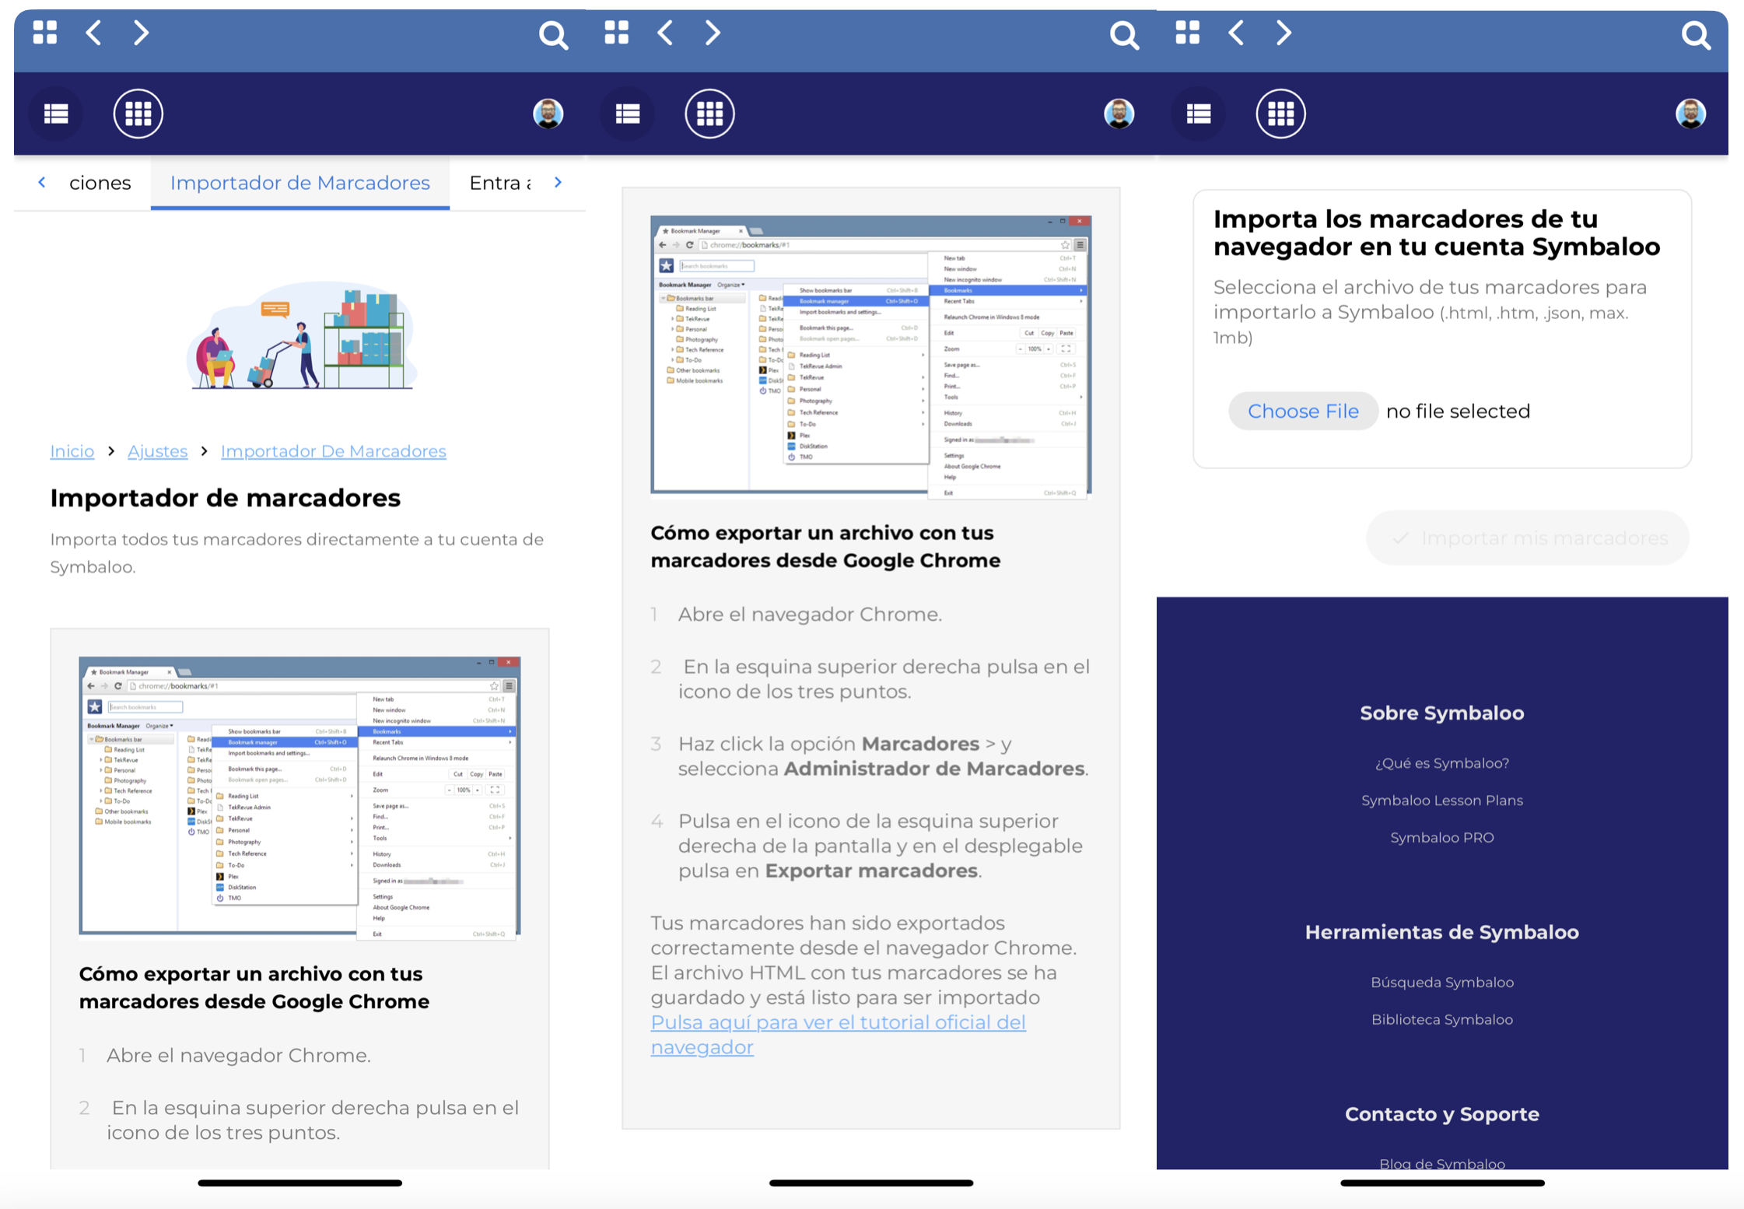The height and width of the screenshot is (1209, 1744).
Task: Open circled tile grid icon in middle screen
Action: [709, 114]
